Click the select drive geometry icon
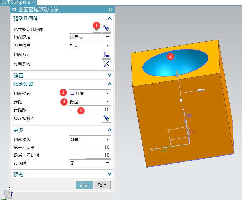This screenshot has height=200, width=242. (97, 29)
